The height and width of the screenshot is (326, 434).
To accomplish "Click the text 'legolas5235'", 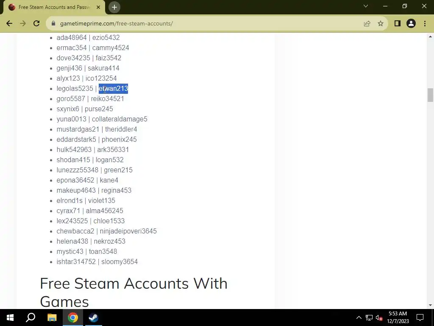I will [x=75, y=88].
